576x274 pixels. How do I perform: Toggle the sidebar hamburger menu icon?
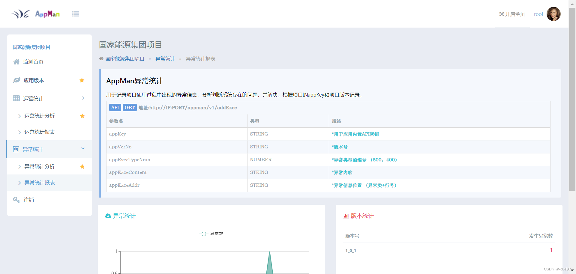pyautogui.click(x=75, y=14)
